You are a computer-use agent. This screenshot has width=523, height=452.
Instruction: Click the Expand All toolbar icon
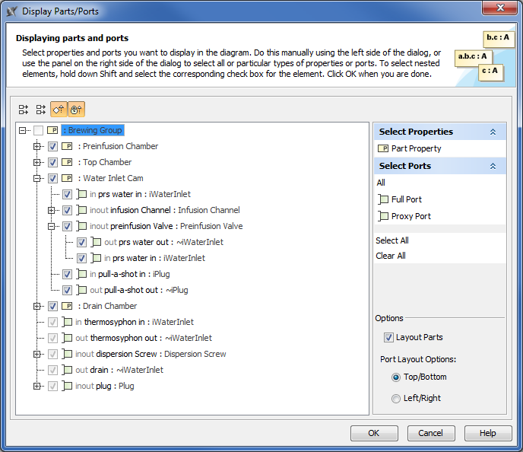tap(24, 110)
